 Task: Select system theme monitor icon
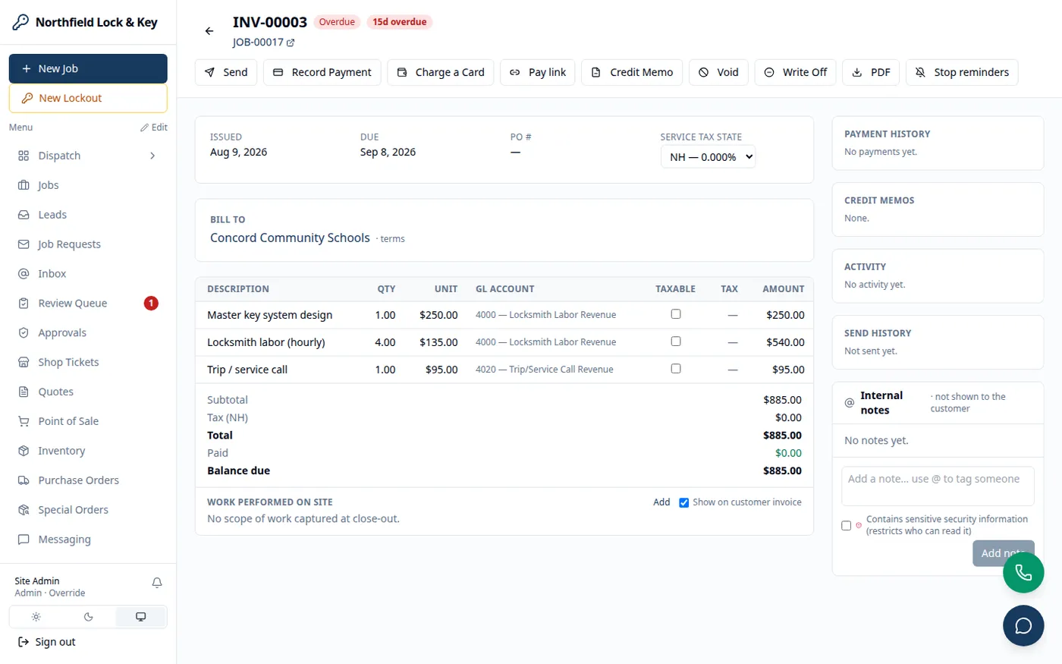(x=140, y=617)
